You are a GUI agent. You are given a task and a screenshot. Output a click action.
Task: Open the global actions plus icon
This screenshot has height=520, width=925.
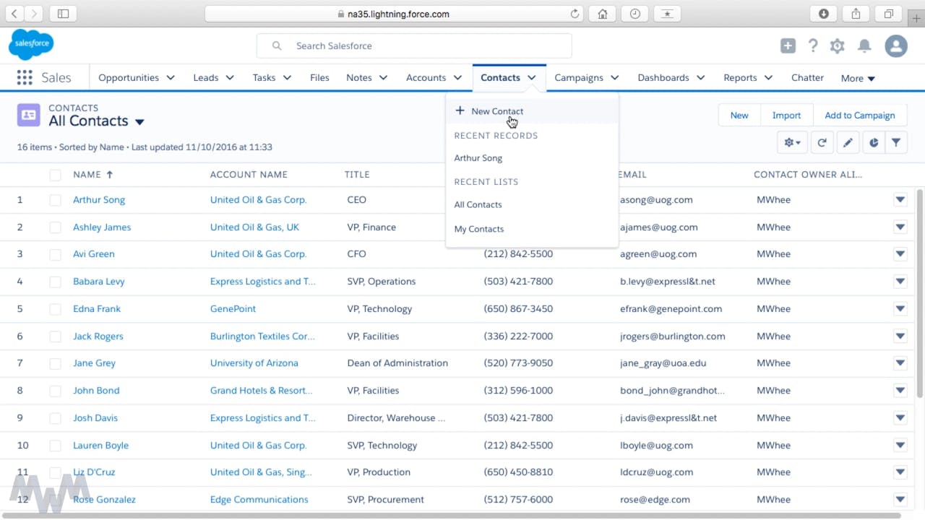pos(788,46)
